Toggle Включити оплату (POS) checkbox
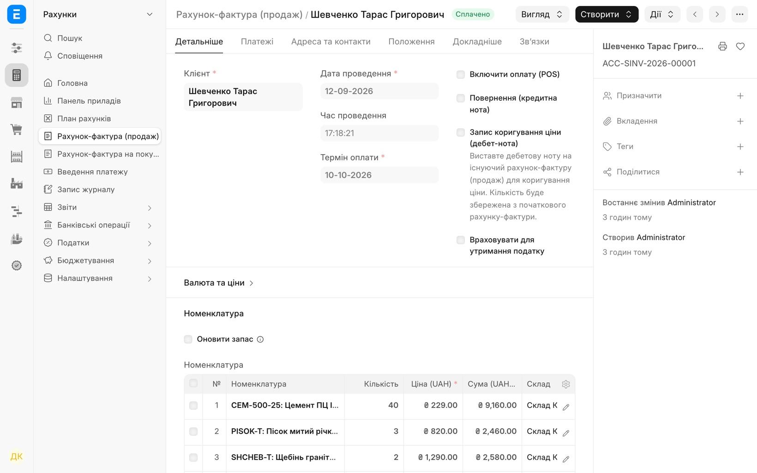The width and height of the screenshot is (757, 473). (x=461, y=74)
